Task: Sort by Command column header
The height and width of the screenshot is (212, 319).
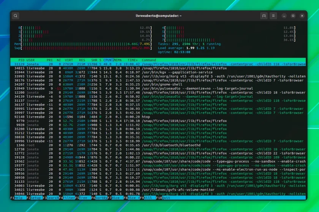Action: [x=149, y=60]
